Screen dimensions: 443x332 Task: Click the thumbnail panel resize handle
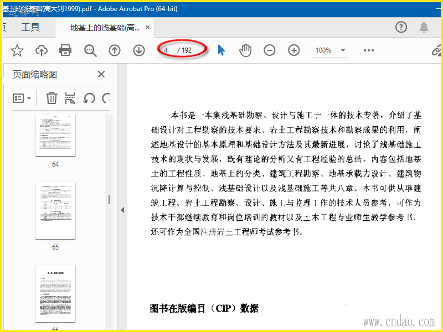coord(109,200)
